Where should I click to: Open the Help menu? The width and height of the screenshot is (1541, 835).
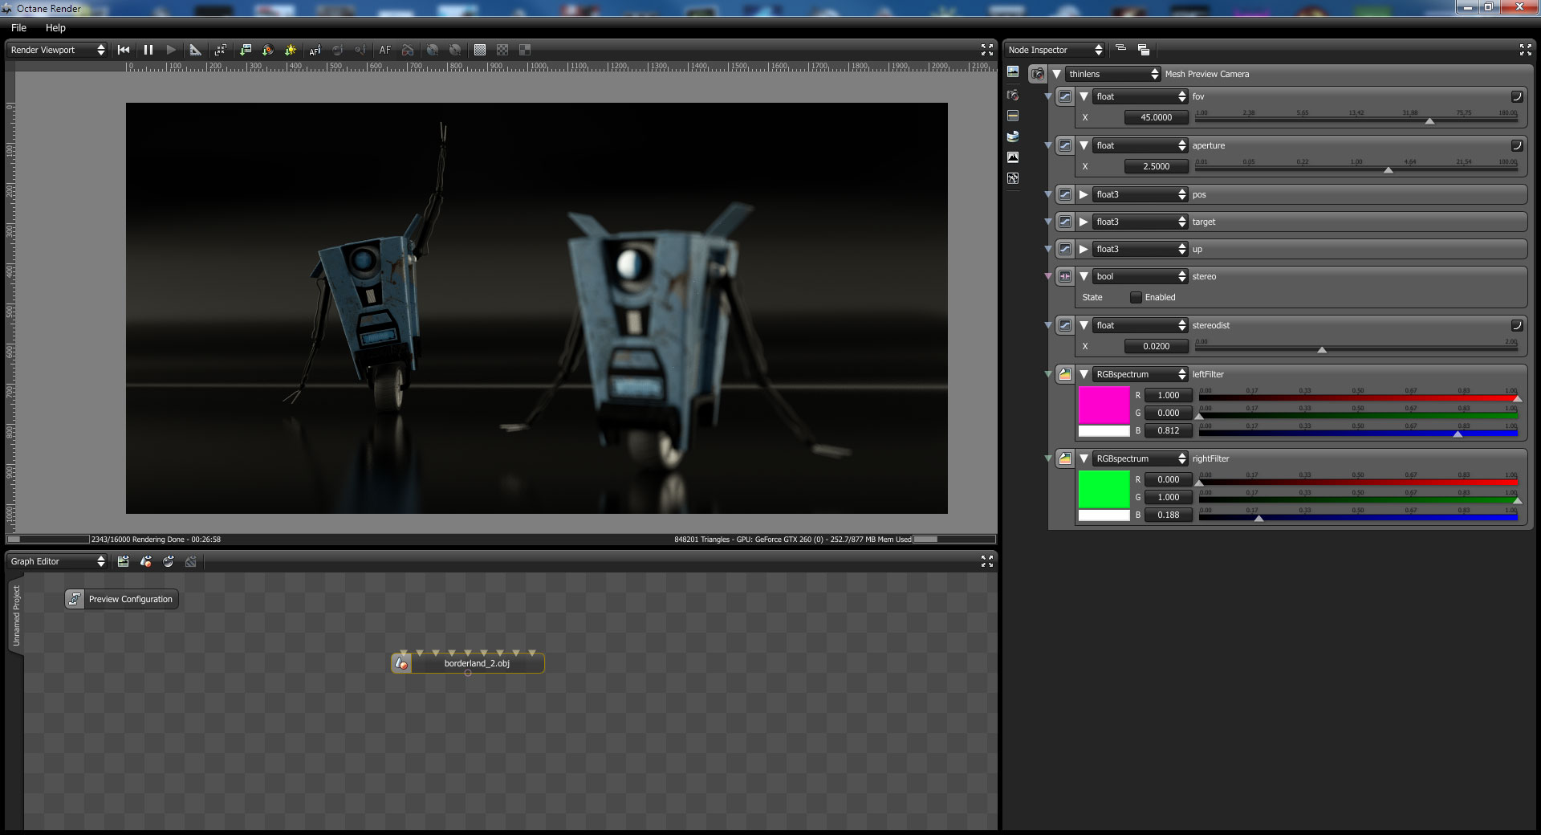click(x=55, y=27)
